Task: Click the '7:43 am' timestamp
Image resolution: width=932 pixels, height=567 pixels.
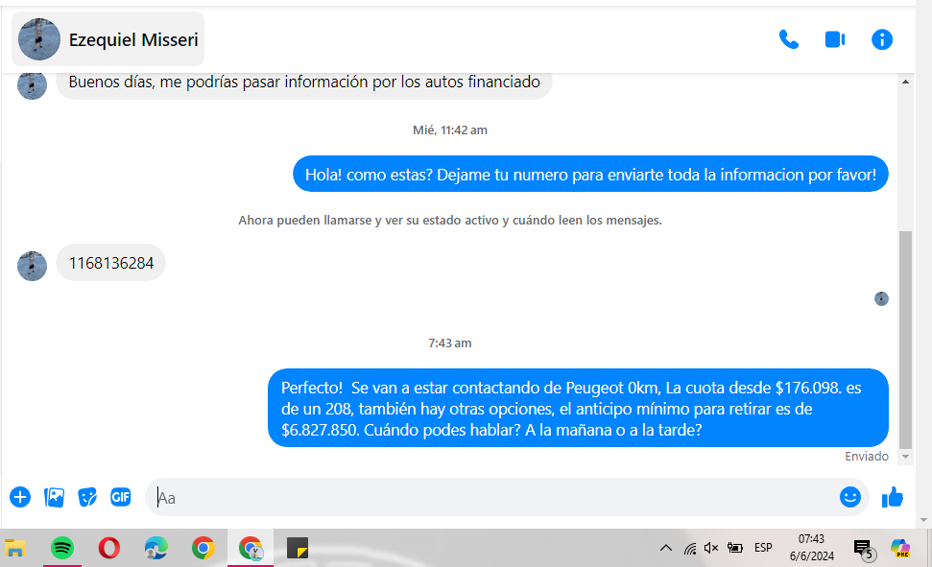Action: pyautogui.click(x=450, y=343)
